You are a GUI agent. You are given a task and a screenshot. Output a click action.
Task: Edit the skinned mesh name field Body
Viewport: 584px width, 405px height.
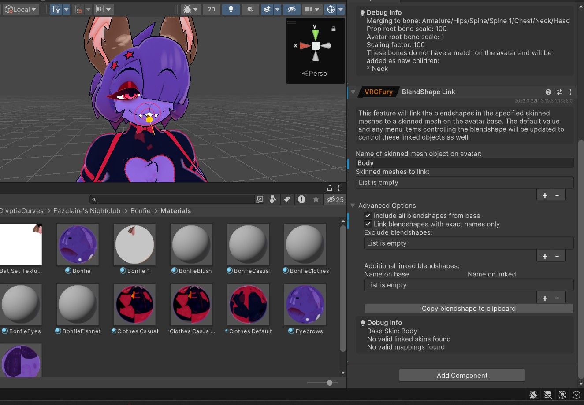[465, 163]
